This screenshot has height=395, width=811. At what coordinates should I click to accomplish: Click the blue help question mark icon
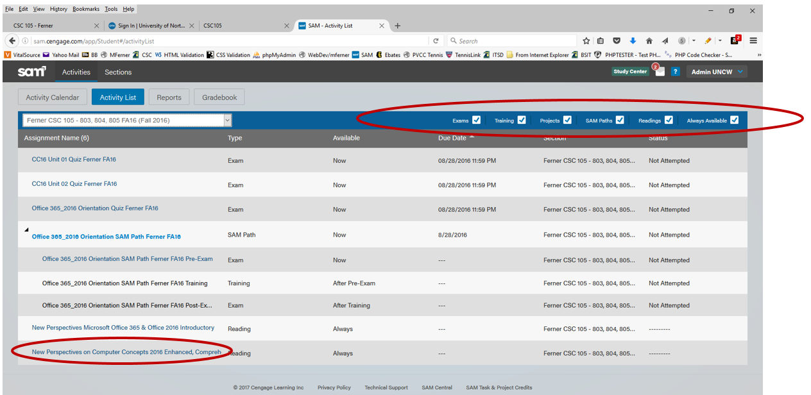tap(675, 72)
